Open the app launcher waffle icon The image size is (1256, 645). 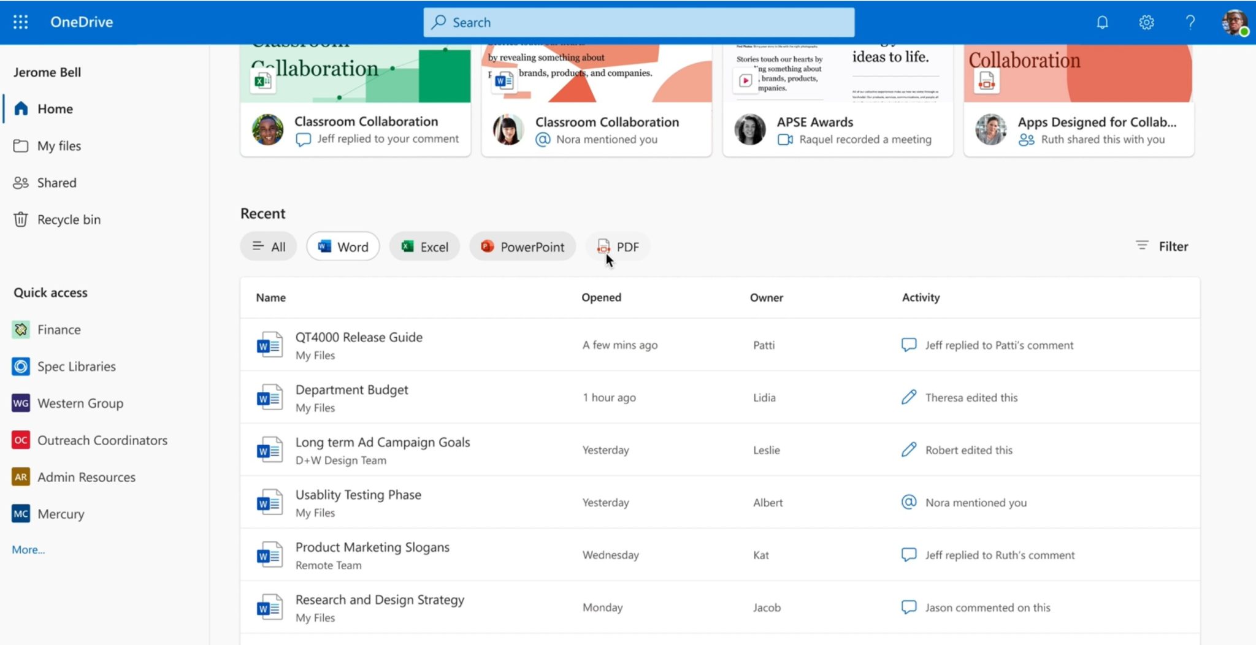pyautogui.click(x=21, y=22)
